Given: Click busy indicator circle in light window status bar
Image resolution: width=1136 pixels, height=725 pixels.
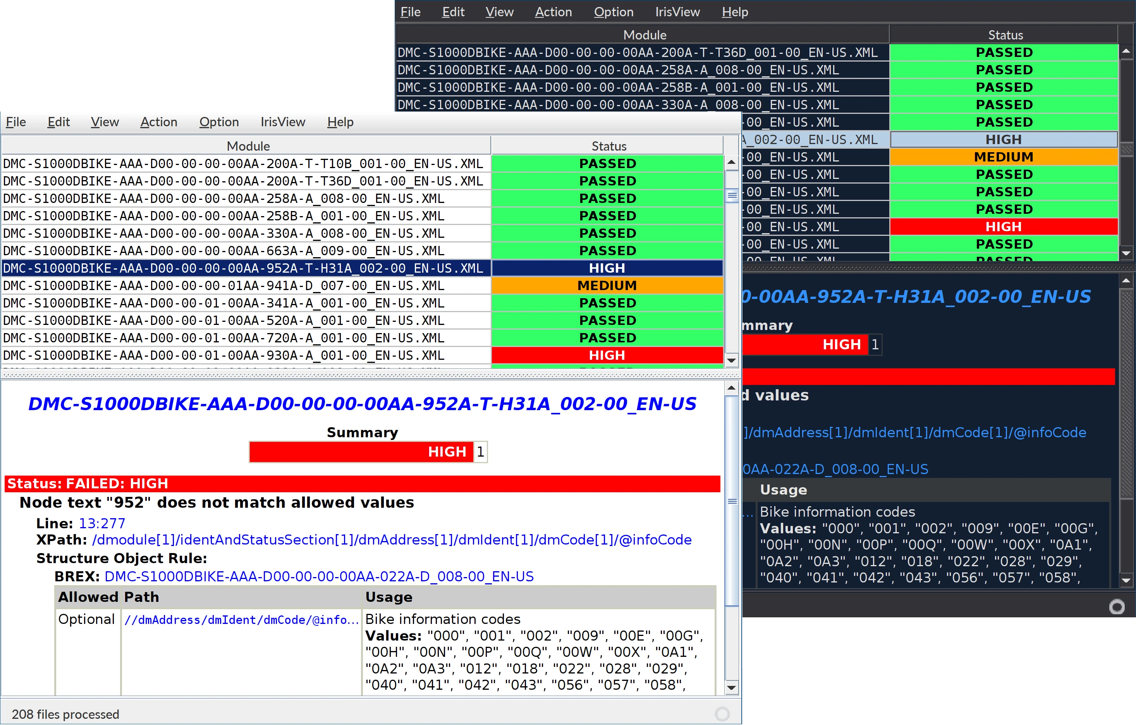Looking at the screenshot, I should [x=722, y=715].
